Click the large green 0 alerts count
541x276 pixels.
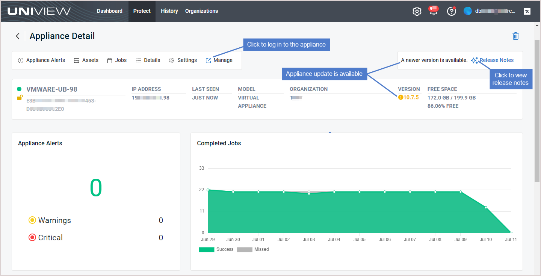96,188
